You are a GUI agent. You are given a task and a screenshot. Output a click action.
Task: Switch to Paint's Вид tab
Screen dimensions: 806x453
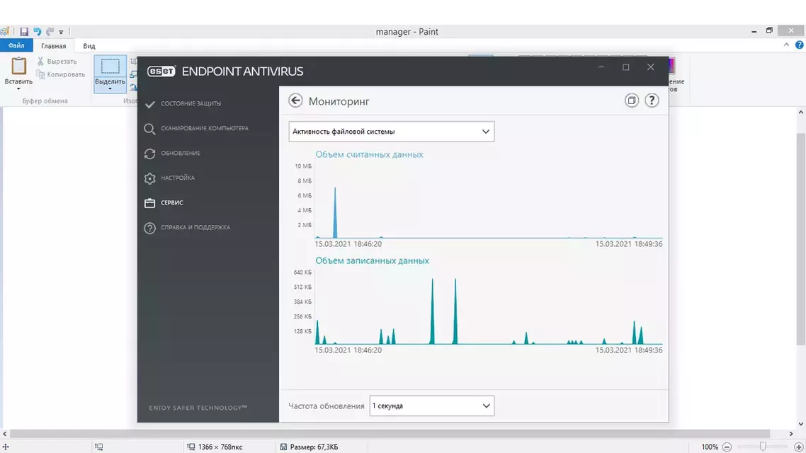tap(89, 46)
